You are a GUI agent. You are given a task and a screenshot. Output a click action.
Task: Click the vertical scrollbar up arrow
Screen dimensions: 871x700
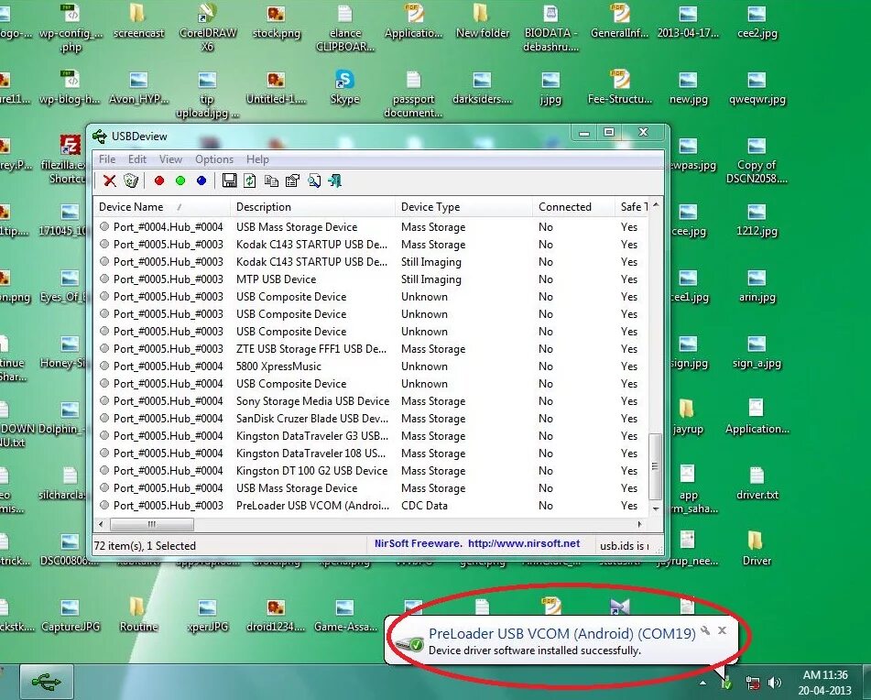pyautogui.click(x=656, y=205)
